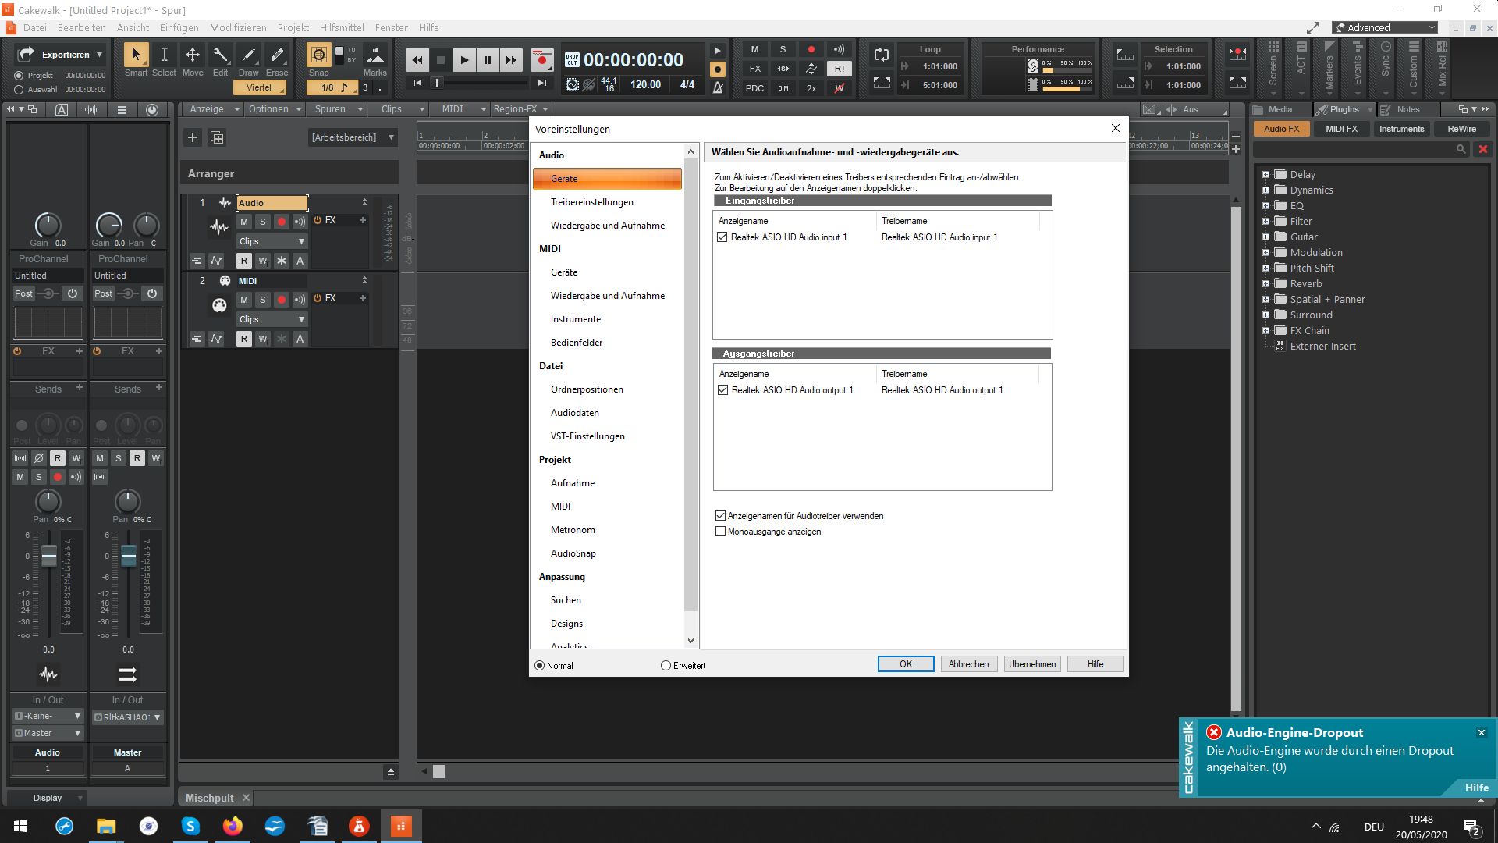Click the transport Record button
The image size is (1498, 843).
[x=541, y=60]
